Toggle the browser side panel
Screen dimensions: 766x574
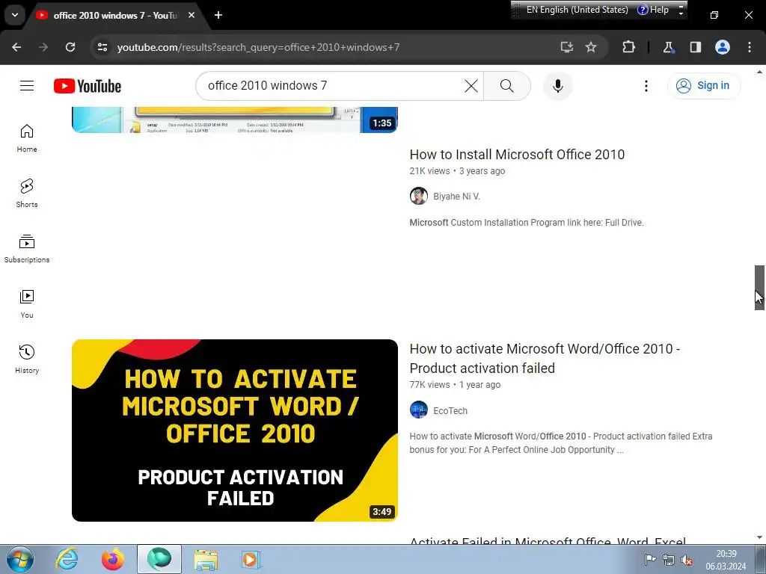tap(695, 47)
